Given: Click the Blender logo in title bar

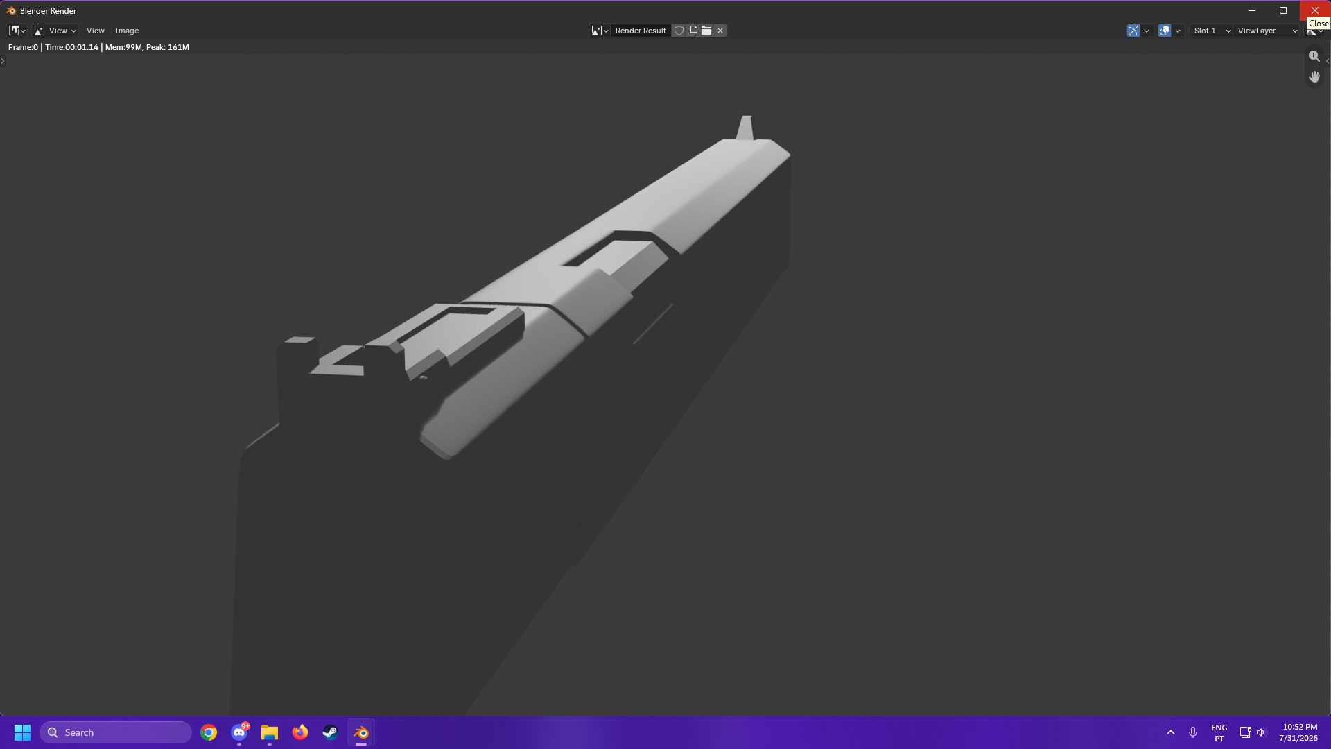Looking at the screenshot, I should point(11,11).
